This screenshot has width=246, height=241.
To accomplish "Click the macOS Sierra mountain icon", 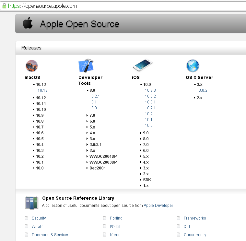I will (32, 66).
